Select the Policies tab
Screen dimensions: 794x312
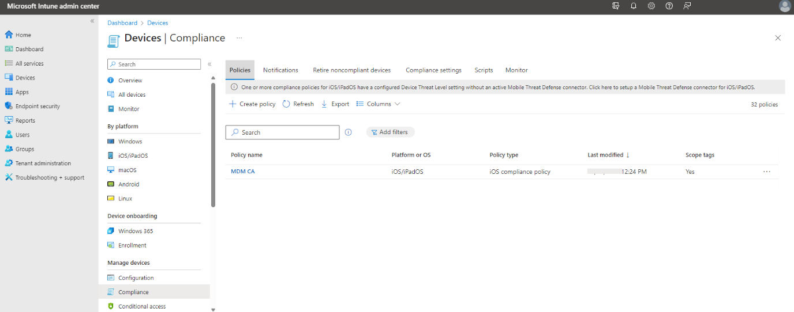[240, 70]
